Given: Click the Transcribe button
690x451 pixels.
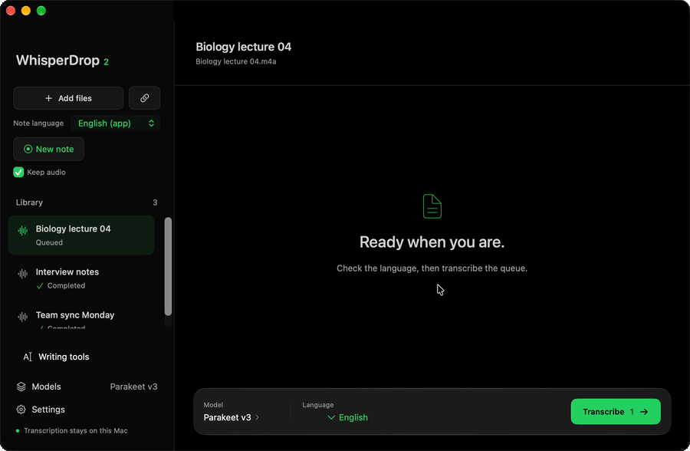Looking at the screenshot, I should pos(616,411).
